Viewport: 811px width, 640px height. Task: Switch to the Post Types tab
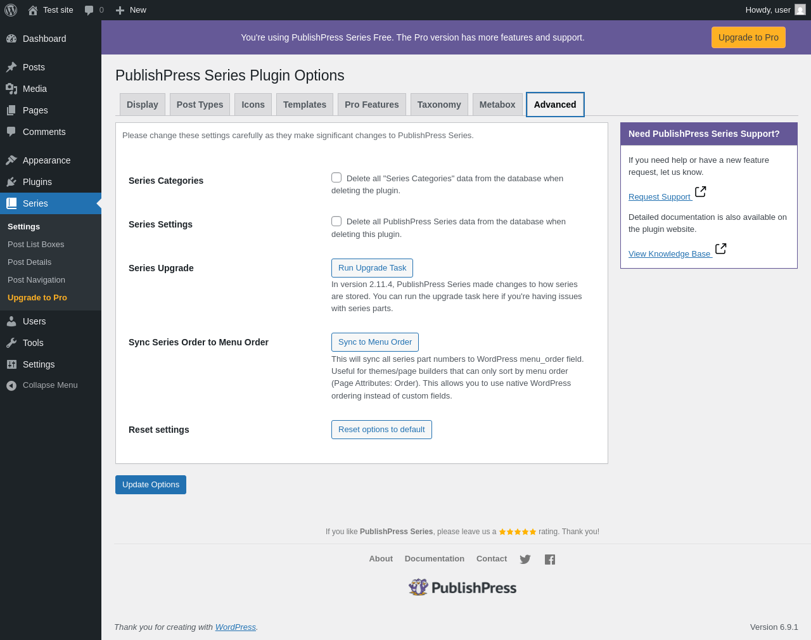200,105
